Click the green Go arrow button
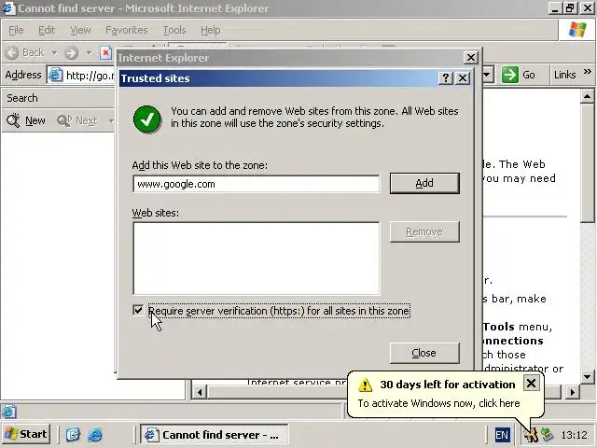597x448 pixels. 510,75
